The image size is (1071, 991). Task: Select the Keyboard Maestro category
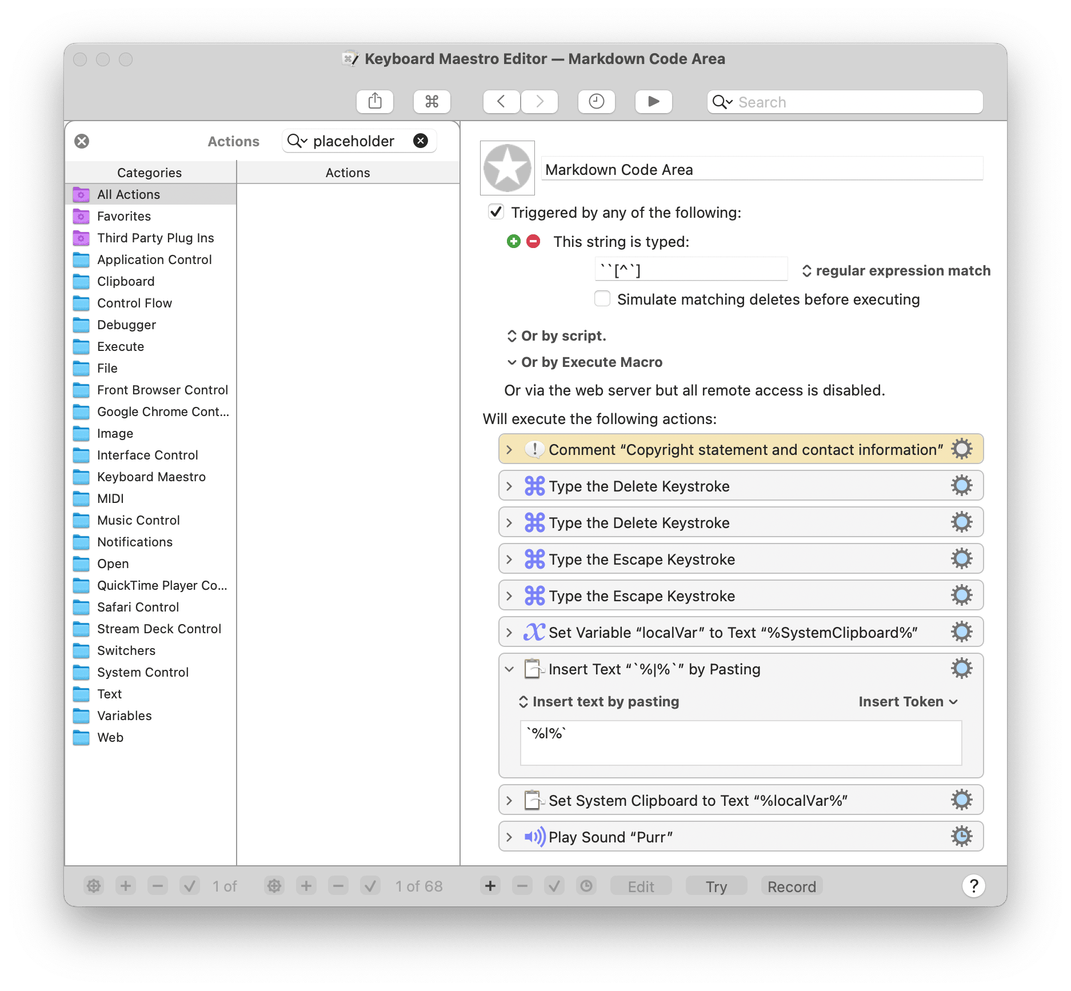point(150,477)
